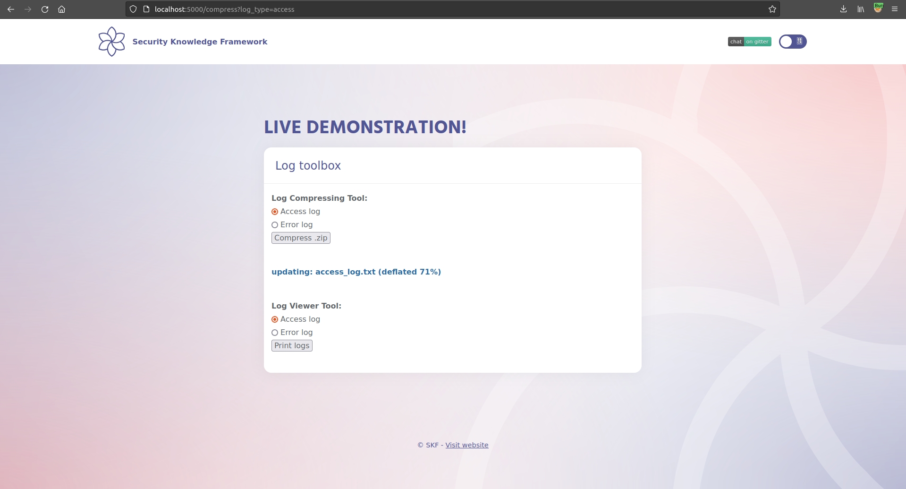Reload the current page
This screenshot has width=906, height=489.
(x=45, y=9)
